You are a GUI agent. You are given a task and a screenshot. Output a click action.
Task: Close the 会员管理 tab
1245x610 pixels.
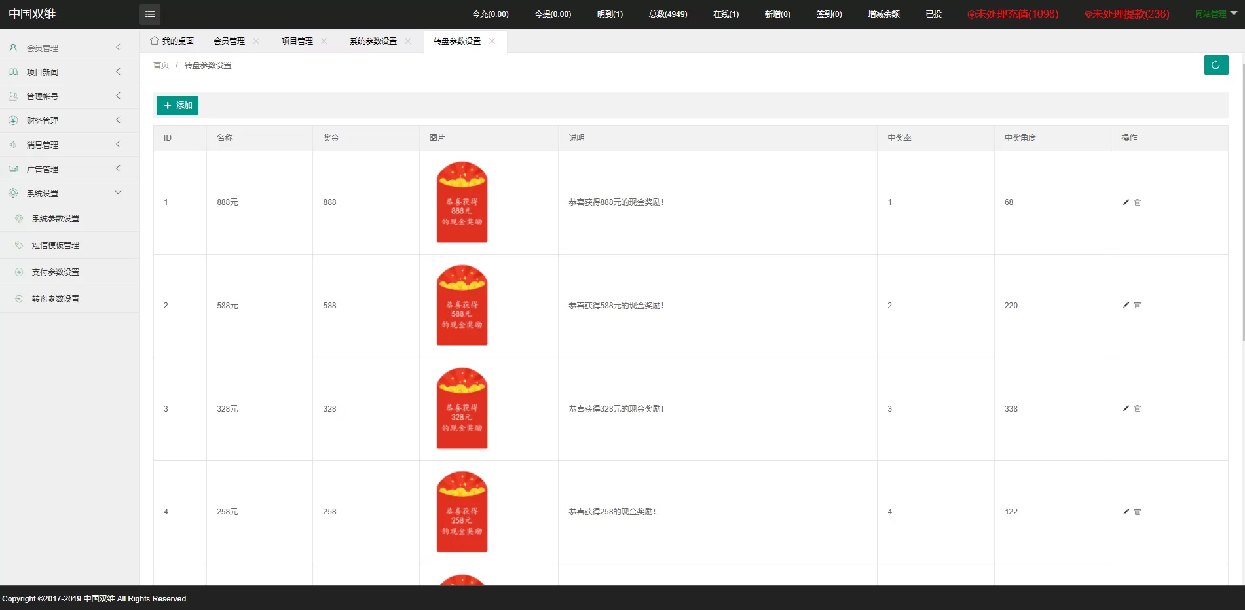click(x=256, y=41)
